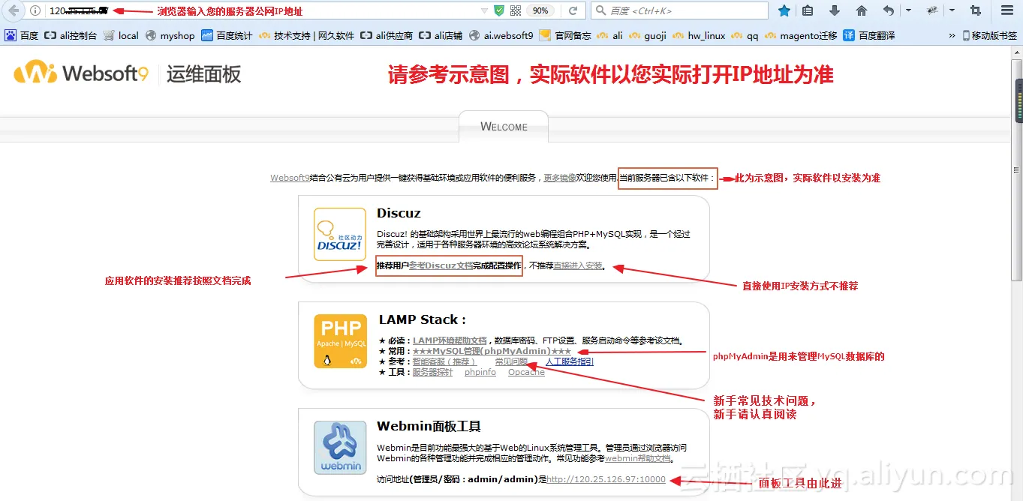Click the PHP Apache MySQL thumbnail

coord(341,341)
